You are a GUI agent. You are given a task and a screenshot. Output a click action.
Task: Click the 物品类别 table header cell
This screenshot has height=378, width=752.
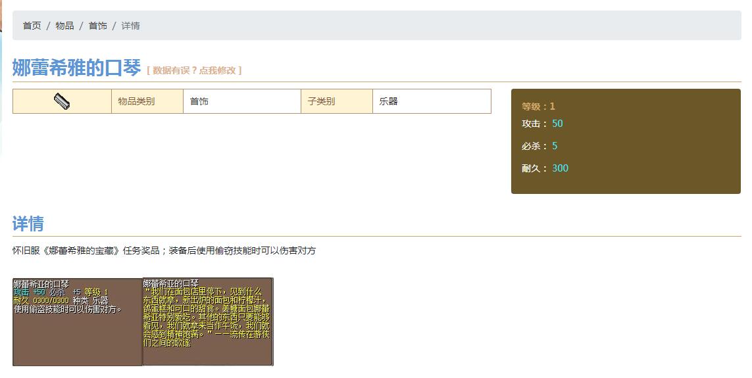(x=136, y=101)
